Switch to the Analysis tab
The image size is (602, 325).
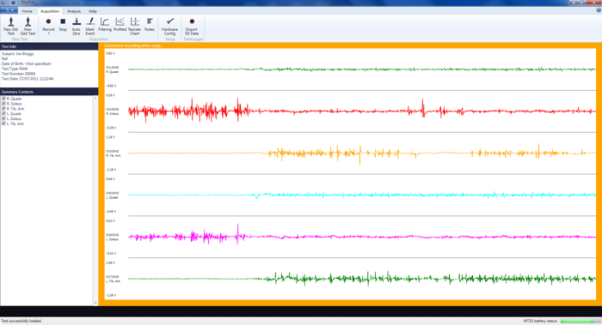74,11
